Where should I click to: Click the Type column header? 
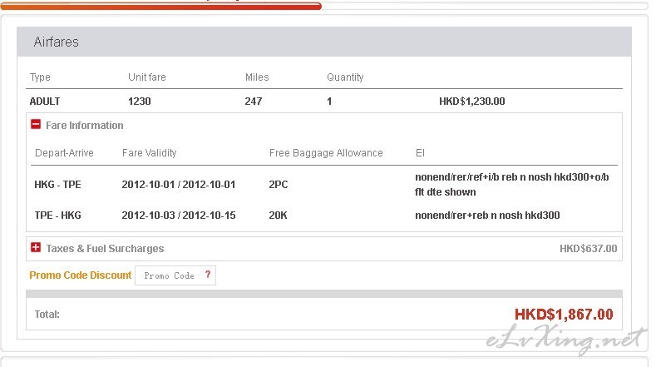(40, 77)
